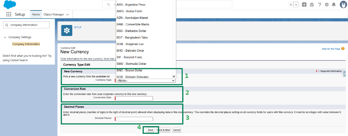Viewport: 348px width, 136px height.
Task: Open the Favorites list dropdown arrow
Action: pyautogui.click(x=296, y=5)
